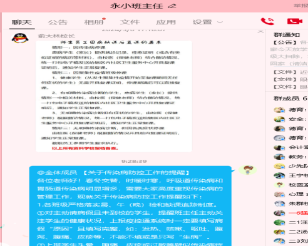Select the 聊天 tab
The height and width of the screenshot is (246, 308).
pyautogui.click(x=22, y=22)
